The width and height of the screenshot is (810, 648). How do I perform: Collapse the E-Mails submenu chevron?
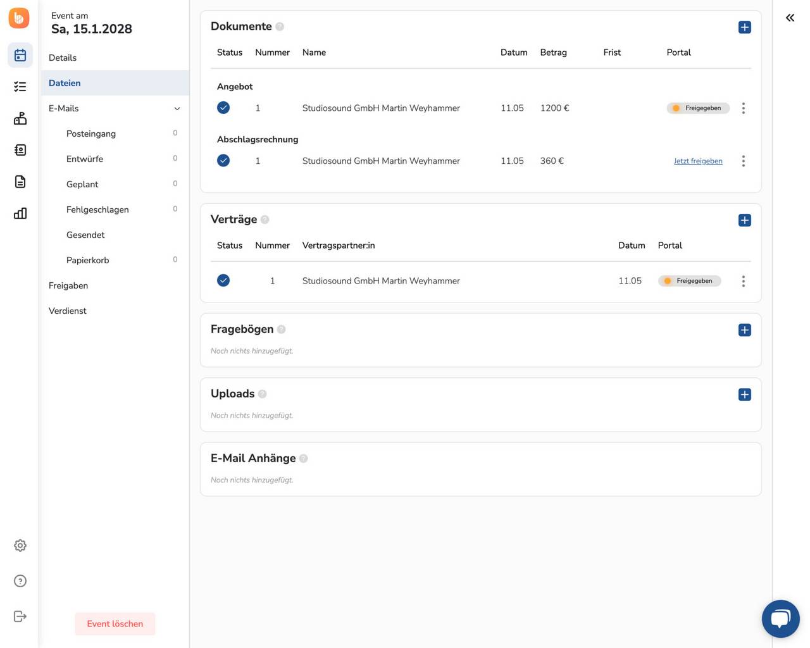(177, 109)
